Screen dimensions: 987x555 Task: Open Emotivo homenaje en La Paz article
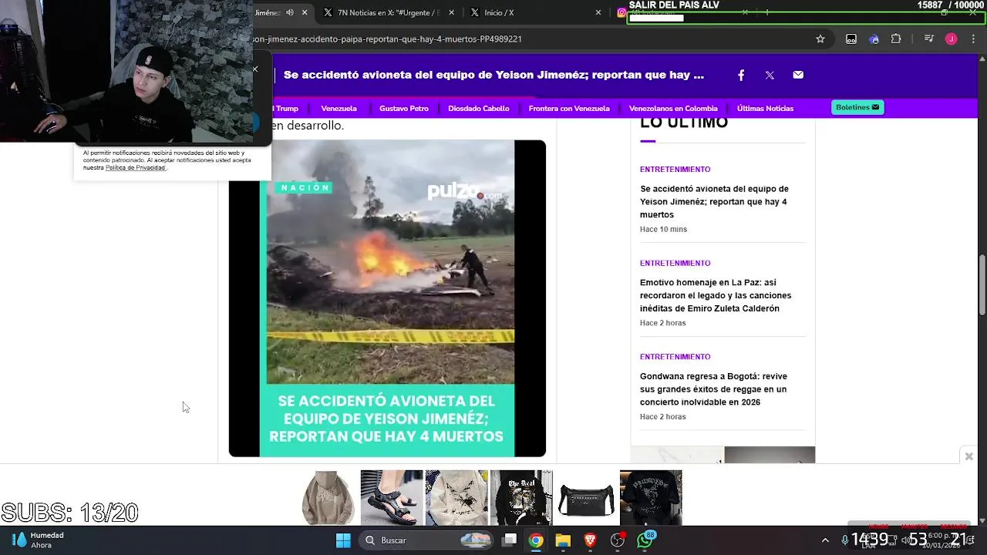coord(716,295)
